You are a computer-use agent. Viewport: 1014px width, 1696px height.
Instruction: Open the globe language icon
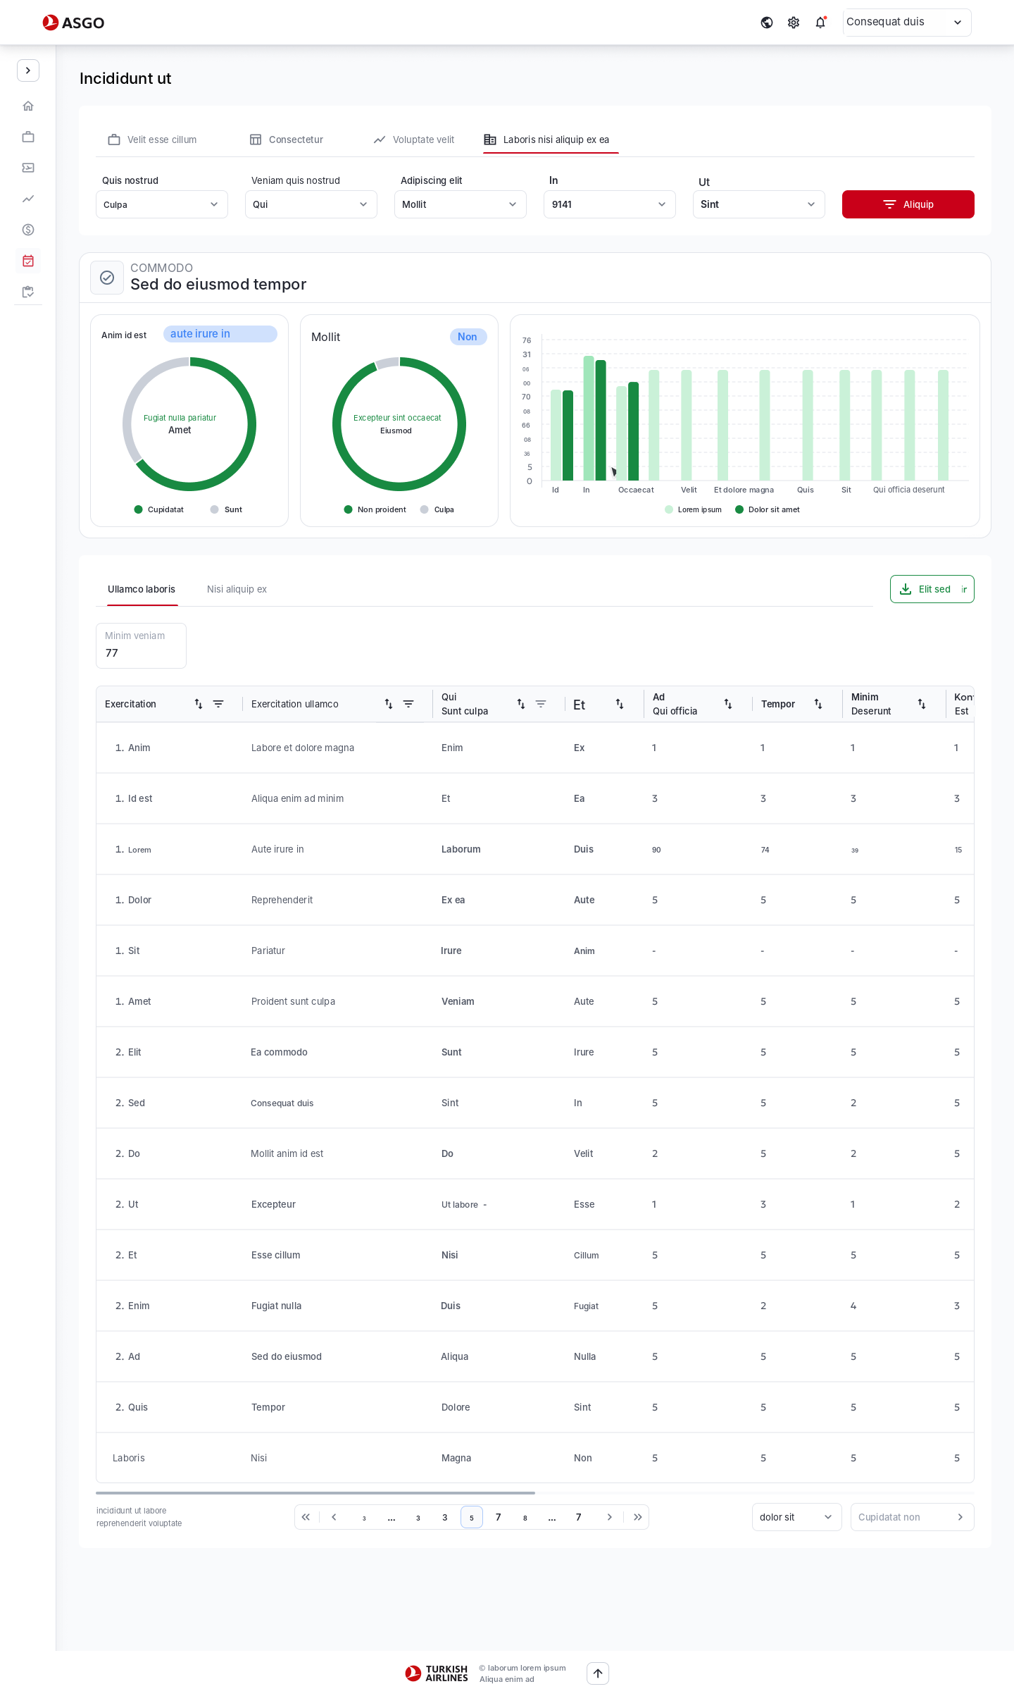click(767, 23)
